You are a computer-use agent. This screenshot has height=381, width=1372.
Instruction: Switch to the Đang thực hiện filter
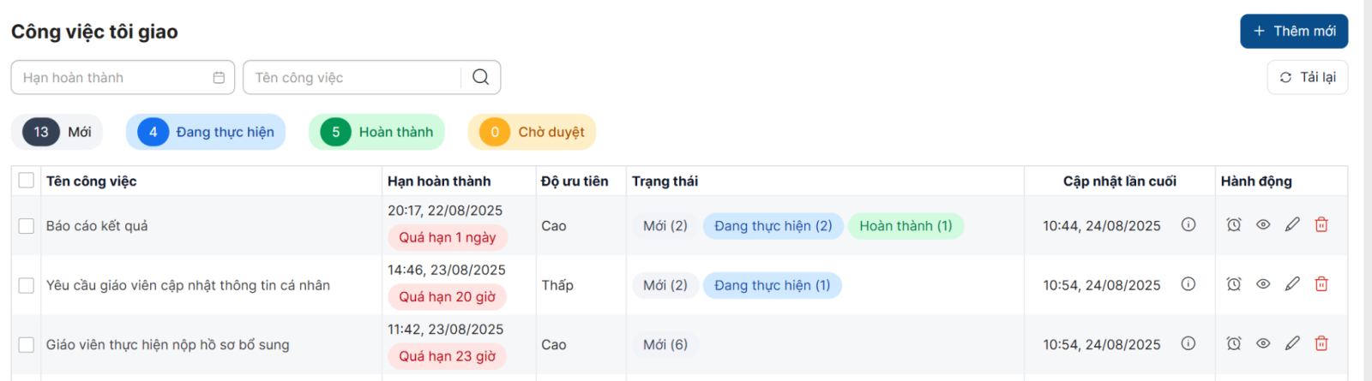[206, 132]
